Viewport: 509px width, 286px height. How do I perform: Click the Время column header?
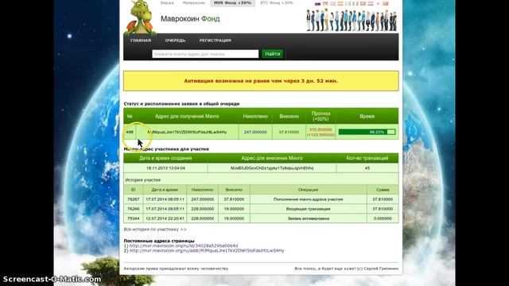coord(367,116)
